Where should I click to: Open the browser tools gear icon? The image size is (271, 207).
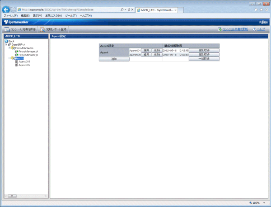coord(266,10)
